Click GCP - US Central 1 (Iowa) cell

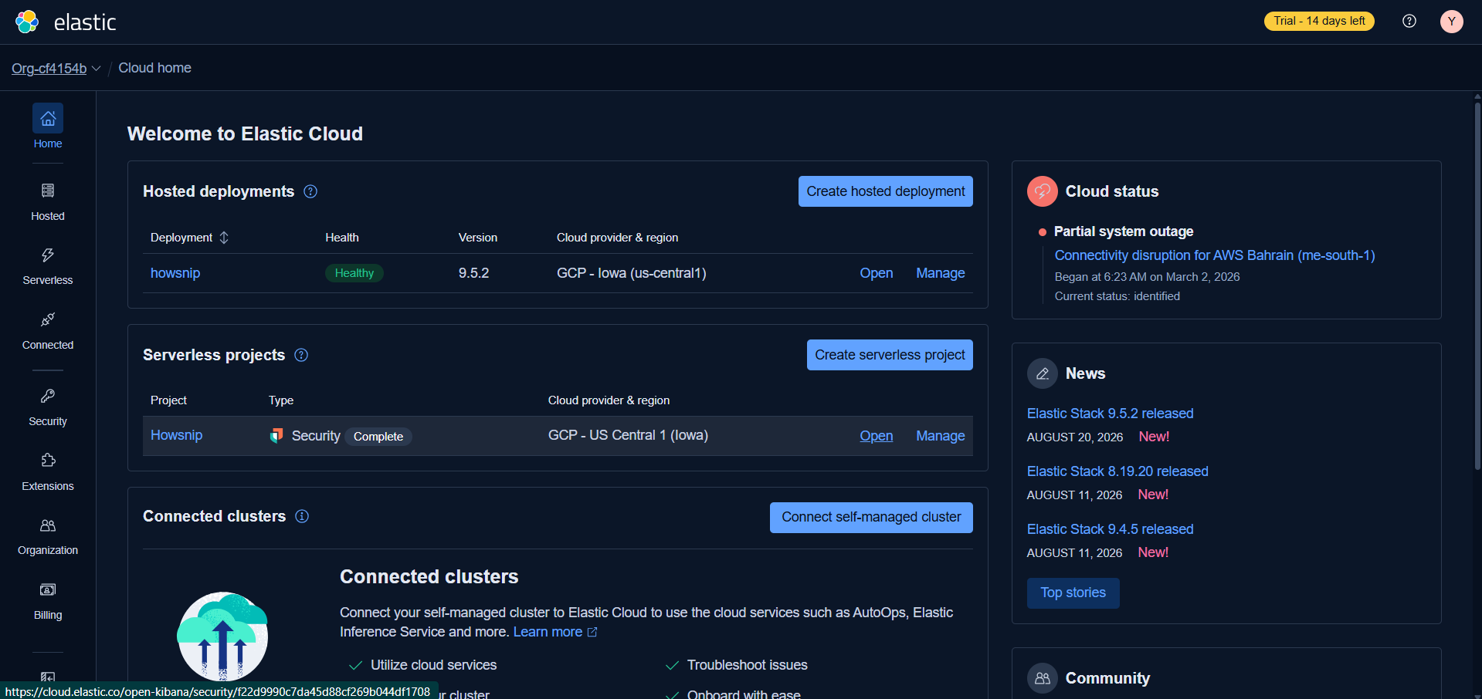coord(628,435)
